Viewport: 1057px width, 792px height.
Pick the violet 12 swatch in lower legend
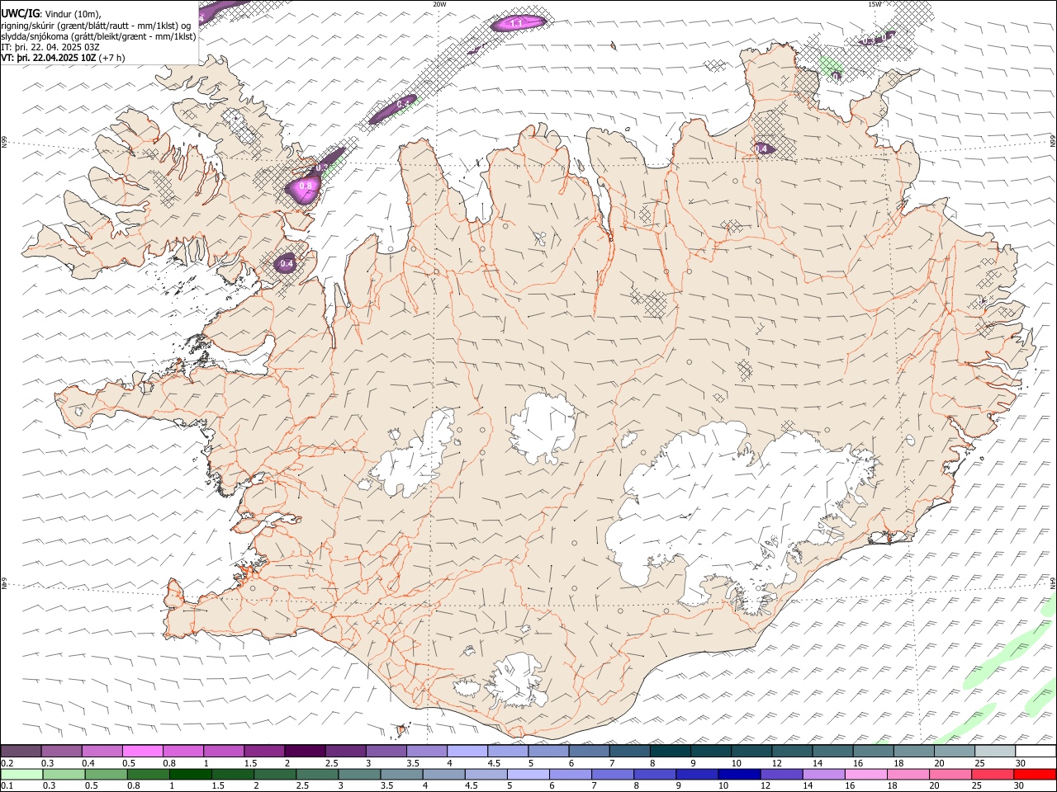[780, 774]
